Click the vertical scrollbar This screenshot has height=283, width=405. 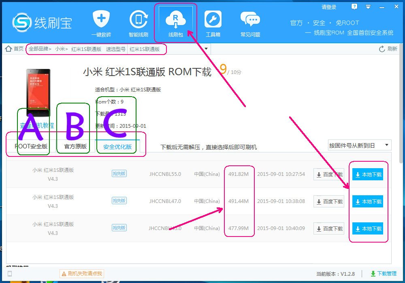[x=401, y=103]
